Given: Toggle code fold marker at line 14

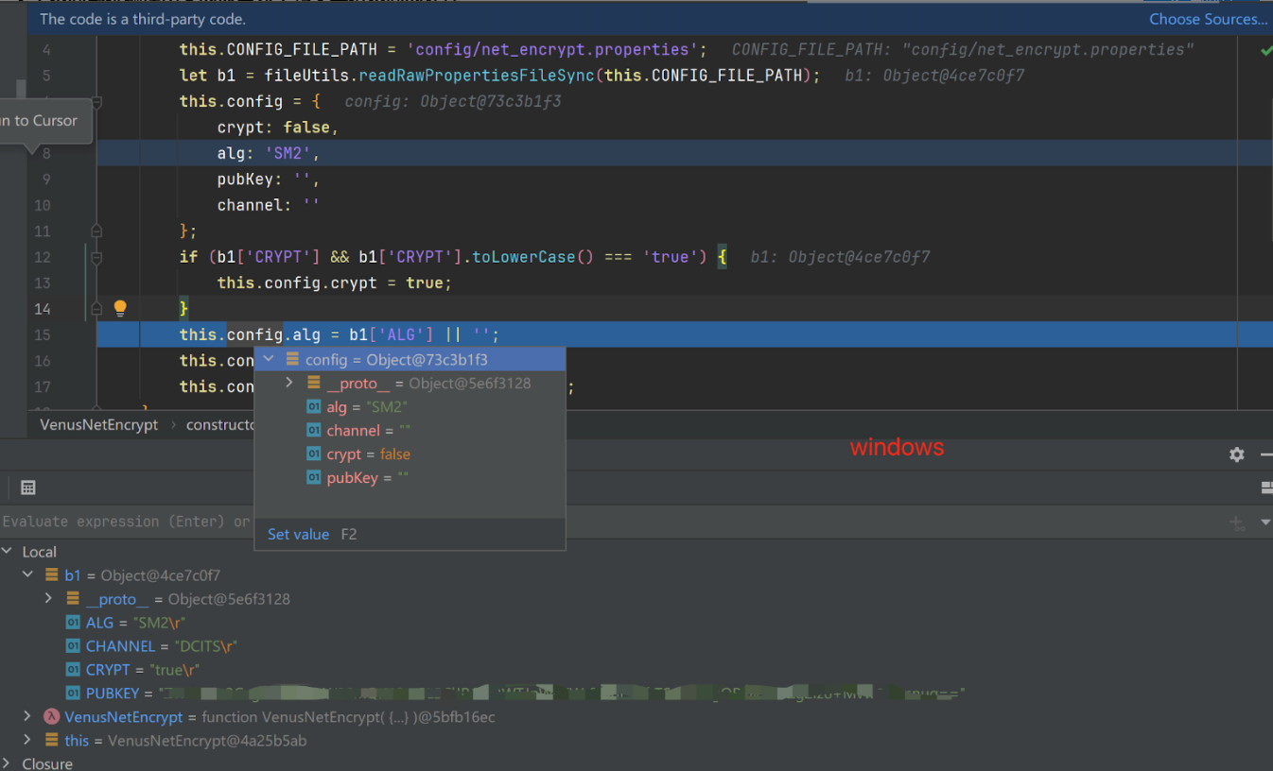Looking at the screenshot, I should click(96, 308).
